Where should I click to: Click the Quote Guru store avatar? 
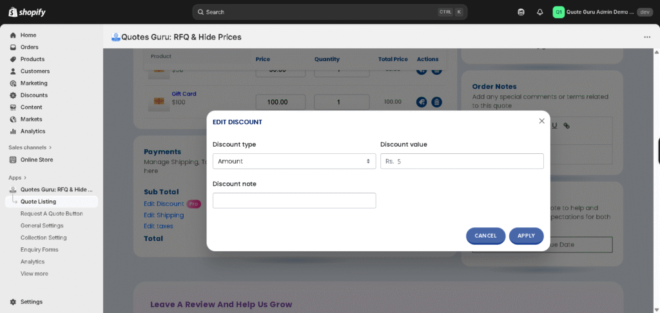tap(559, 12)
